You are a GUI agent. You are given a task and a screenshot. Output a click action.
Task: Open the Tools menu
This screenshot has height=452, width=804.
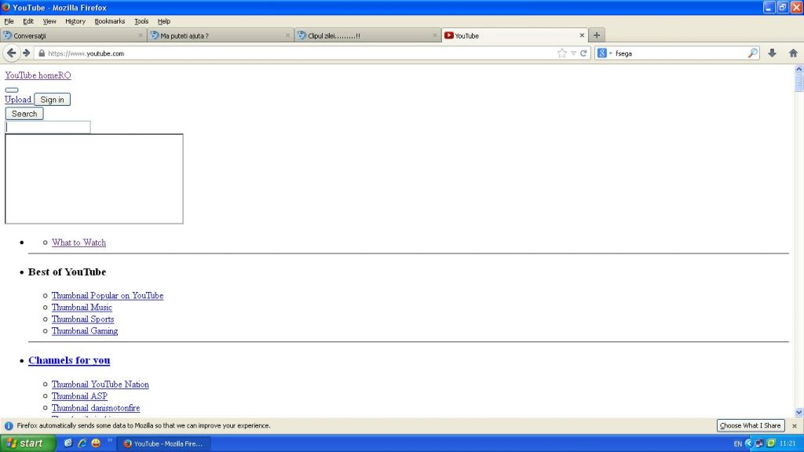tap(141, 21)
